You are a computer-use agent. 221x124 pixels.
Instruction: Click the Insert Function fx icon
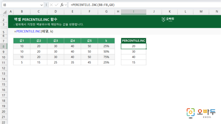pos(62,5)
